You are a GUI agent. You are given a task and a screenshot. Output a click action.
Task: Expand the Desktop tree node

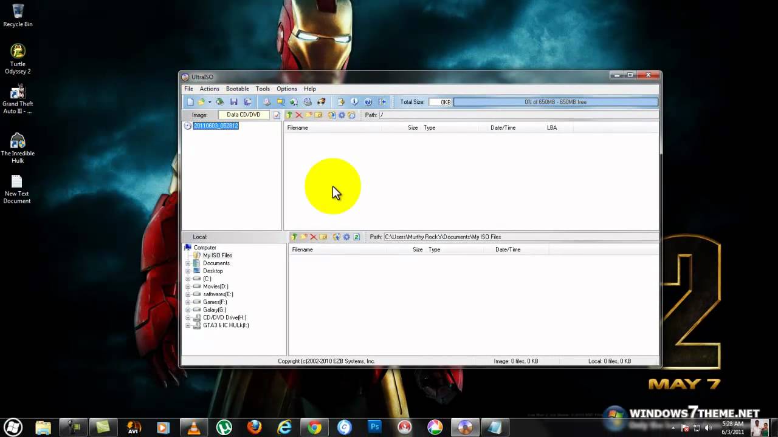188,271
